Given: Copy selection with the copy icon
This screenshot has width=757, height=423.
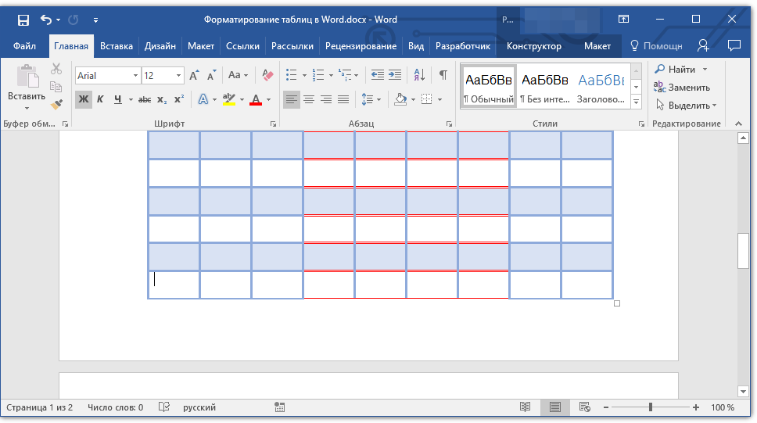Looking at the screenshot, I should click(56, 87).
